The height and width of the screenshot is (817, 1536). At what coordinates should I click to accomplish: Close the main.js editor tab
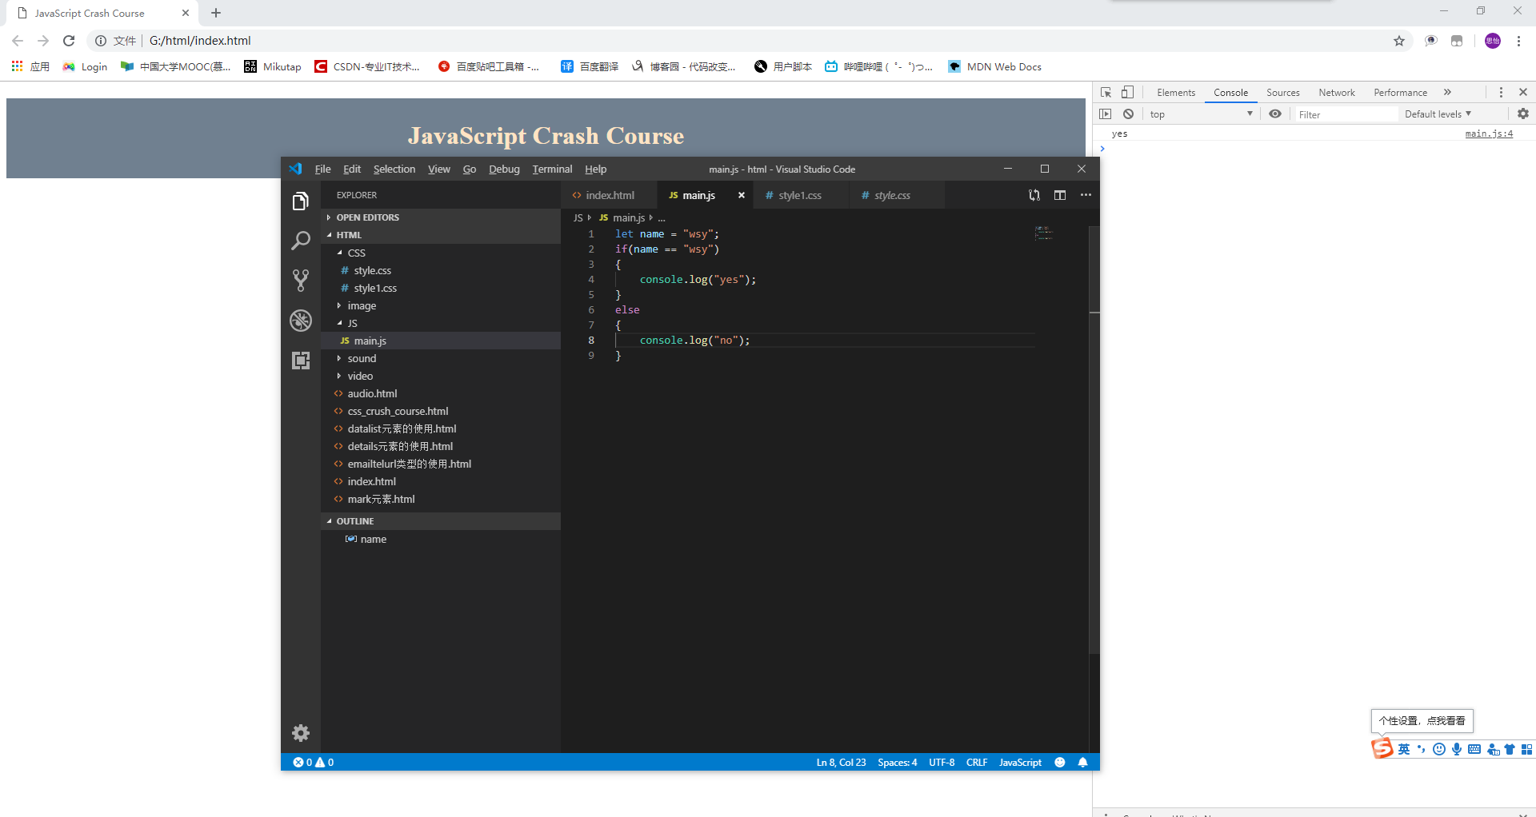tap(742, 195)
